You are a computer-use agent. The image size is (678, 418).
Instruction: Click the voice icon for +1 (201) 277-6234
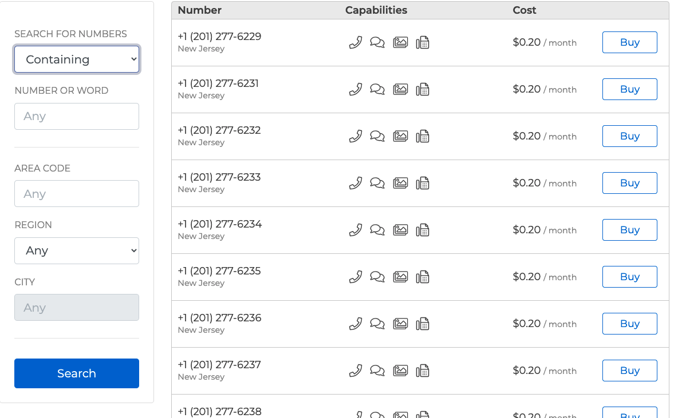click(355, 230)
